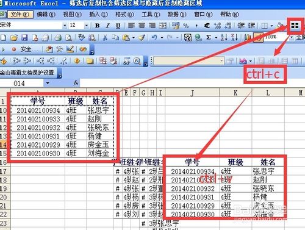
Task: Create a new blank workbook
Action: (x=3, y=38)
